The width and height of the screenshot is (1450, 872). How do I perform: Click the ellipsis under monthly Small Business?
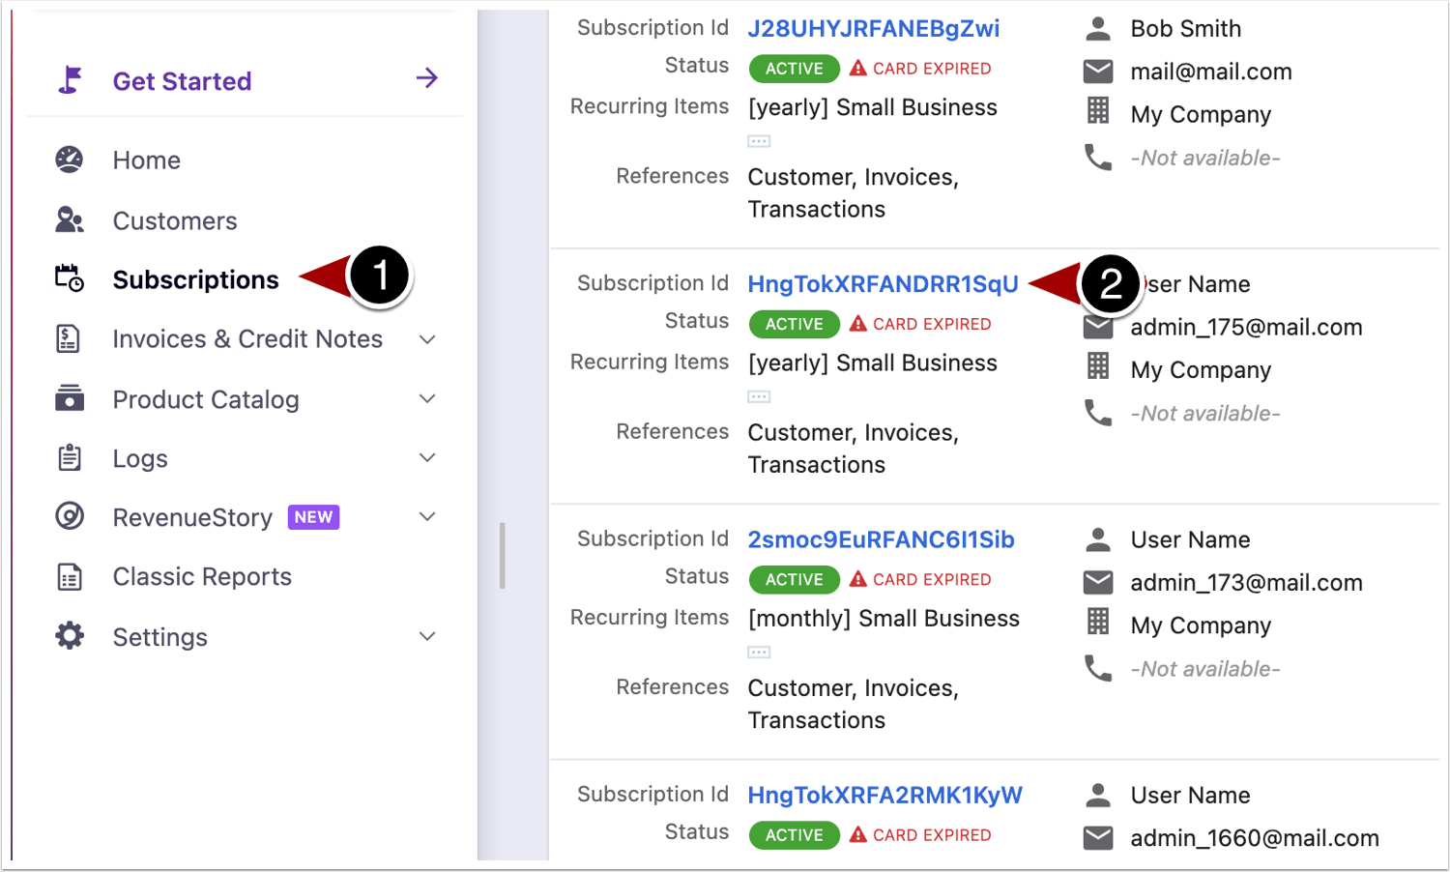(x=759, y=653)
